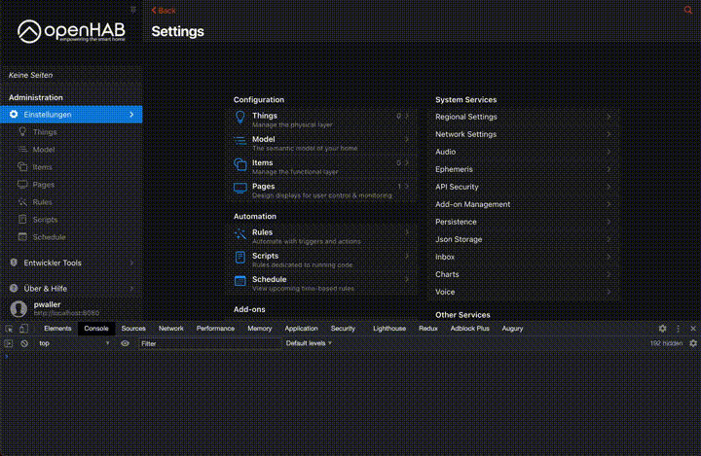This screenshot has height=456, width=701.
Task: Open search with the magnifier icon
Action: tap(688, 10)
